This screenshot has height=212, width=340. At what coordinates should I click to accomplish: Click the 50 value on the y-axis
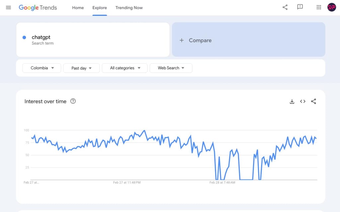pyautogui.click(x=27, y=155)
